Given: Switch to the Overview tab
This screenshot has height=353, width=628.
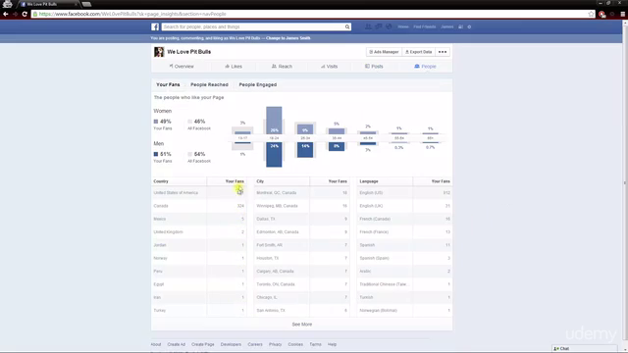Looking at the screenshot, I should click(182, 67).
